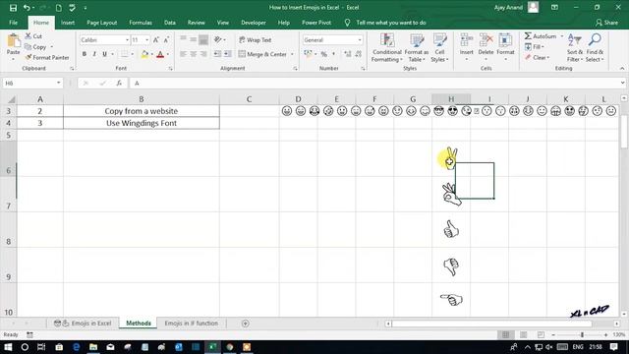Apply percent style format
This screenshot has width=629, height=354.
pos(323,54)
